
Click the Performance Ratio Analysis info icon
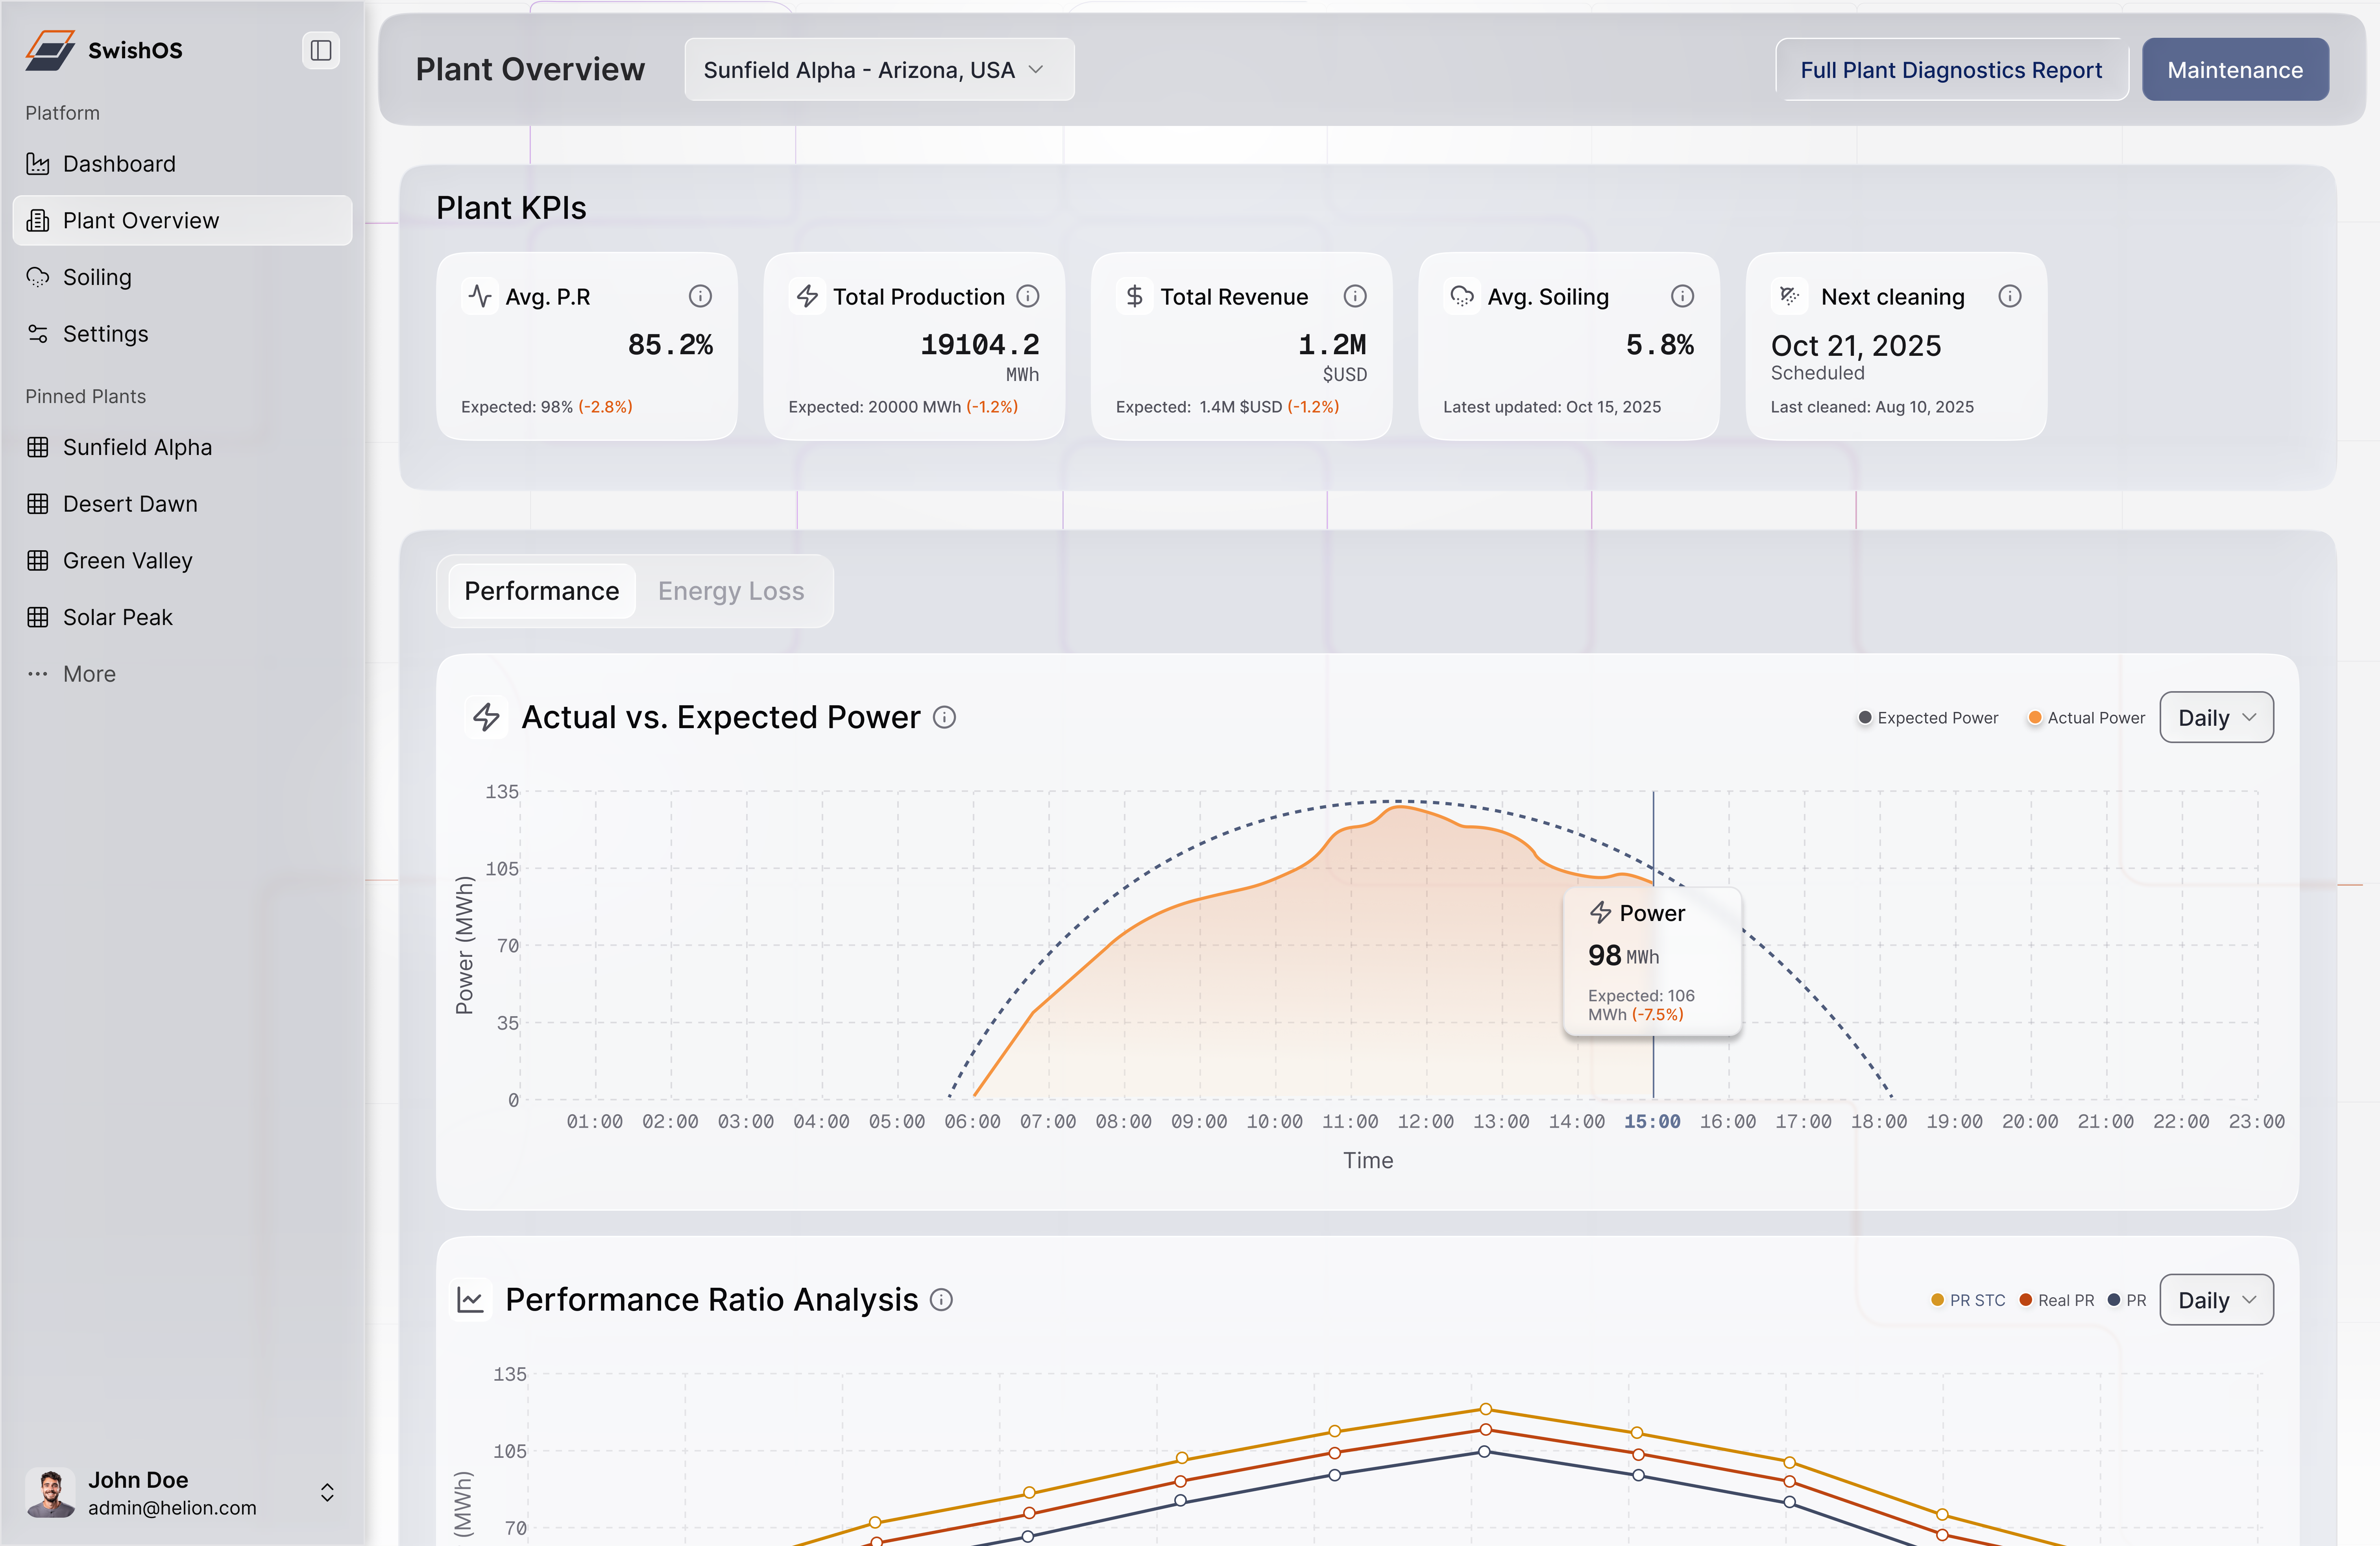941,1299
